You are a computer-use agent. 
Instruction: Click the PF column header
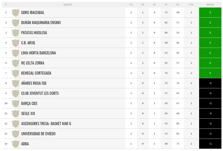(166, 5)
